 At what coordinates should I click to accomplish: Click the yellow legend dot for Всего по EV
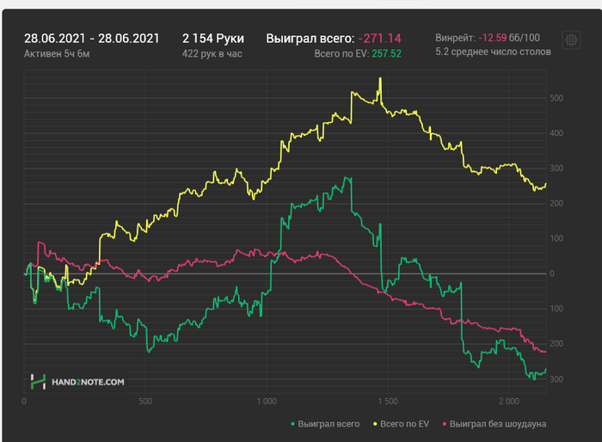375,424
